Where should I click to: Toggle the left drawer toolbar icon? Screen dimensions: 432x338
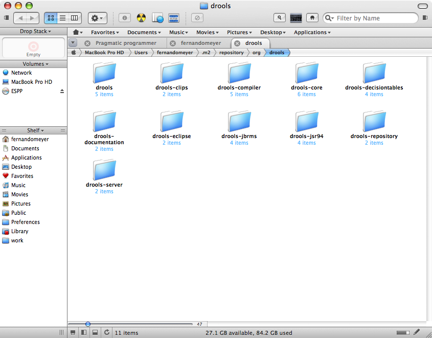pyautogui.click(x=6, y=18)
